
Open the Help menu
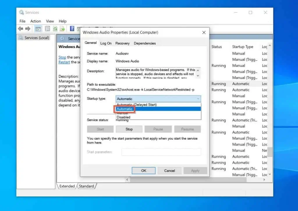tap(63, 21)
